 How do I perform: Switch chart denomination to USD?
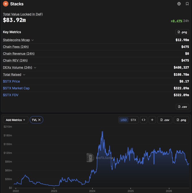pos(124,120)
